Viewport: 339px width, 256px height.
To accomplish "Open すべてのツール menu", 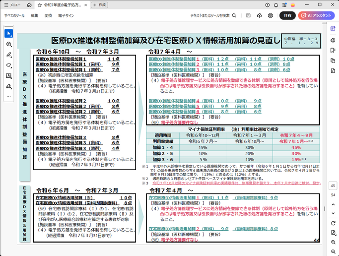I will 14,15.
